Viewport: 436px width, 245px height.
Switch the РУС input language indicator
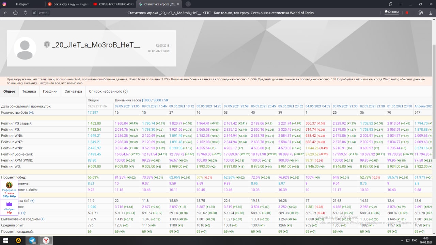pos(414,240)
